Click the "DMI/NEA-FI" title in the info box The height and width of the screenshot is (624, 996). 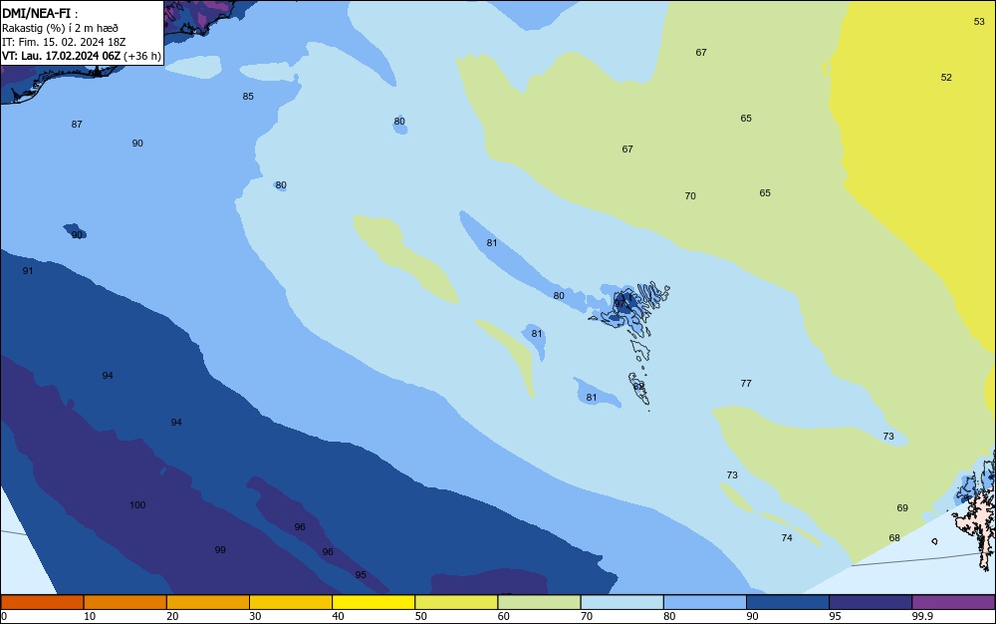(36, 13)
